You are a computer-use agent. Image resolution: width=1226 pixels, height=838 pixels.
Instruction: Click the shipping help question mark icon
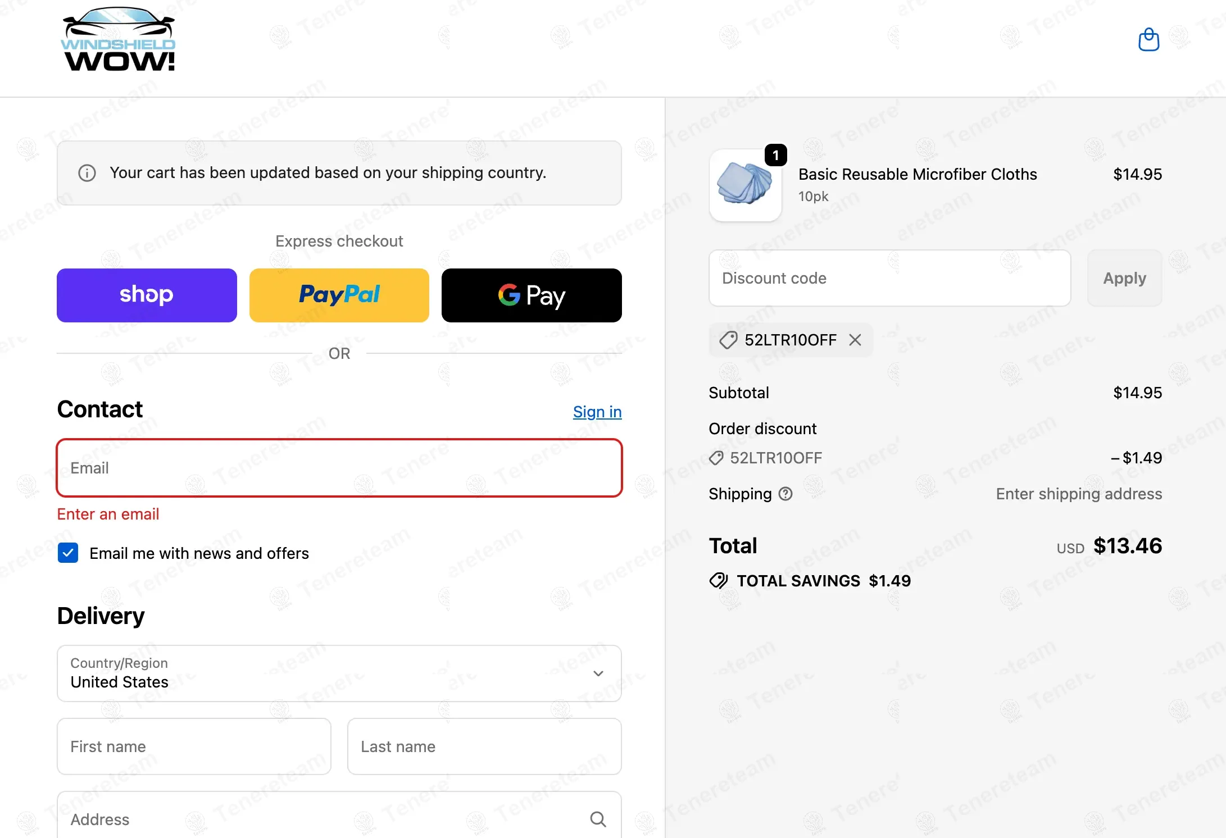785,494
